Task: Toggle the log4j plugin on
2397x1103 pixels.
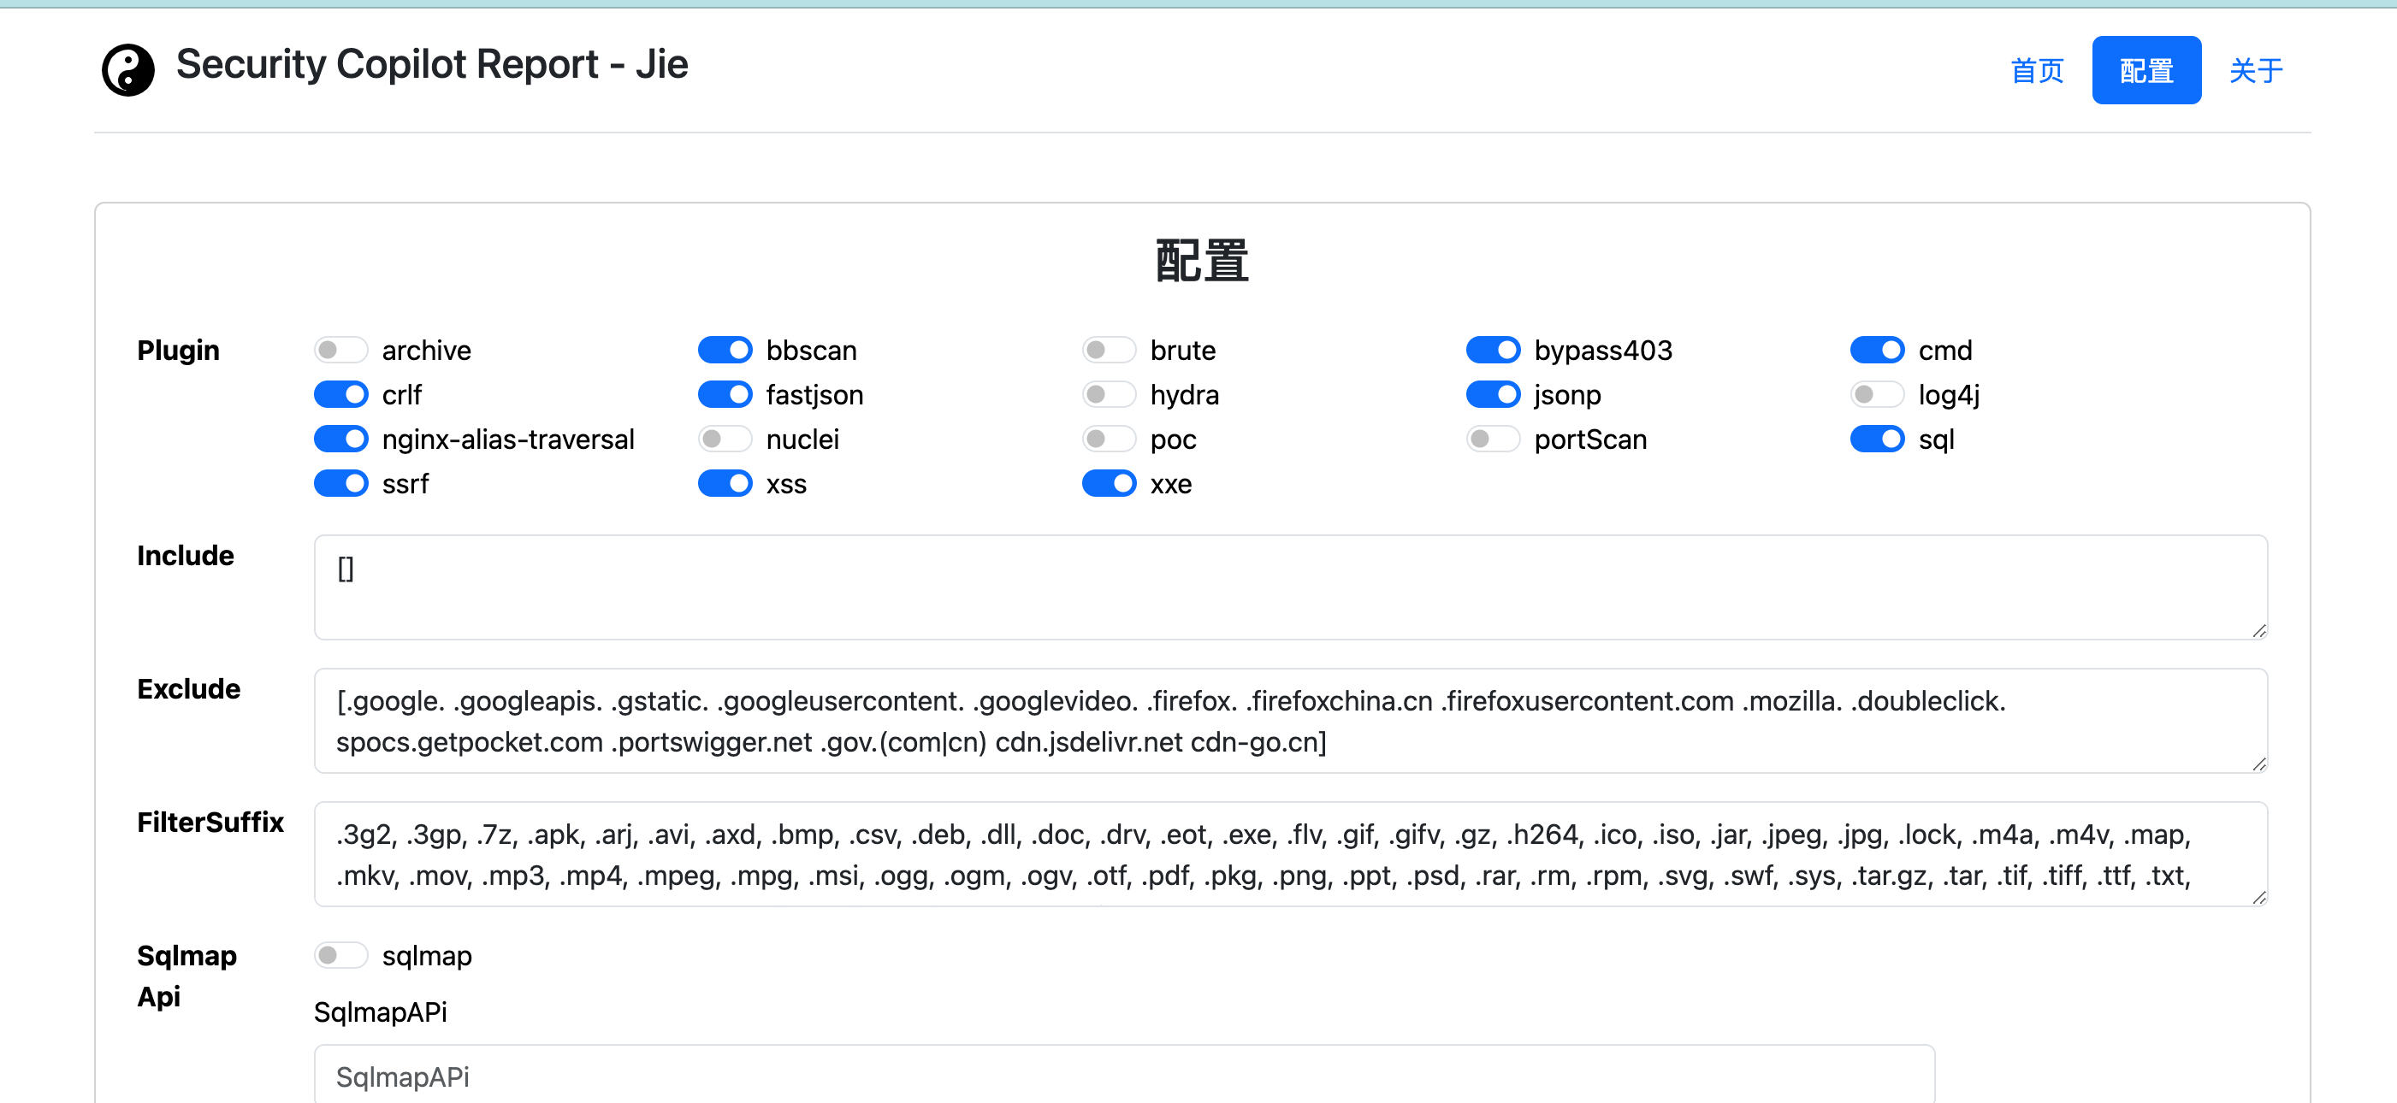Action: pyautogui.click(x=1876, y=395)
